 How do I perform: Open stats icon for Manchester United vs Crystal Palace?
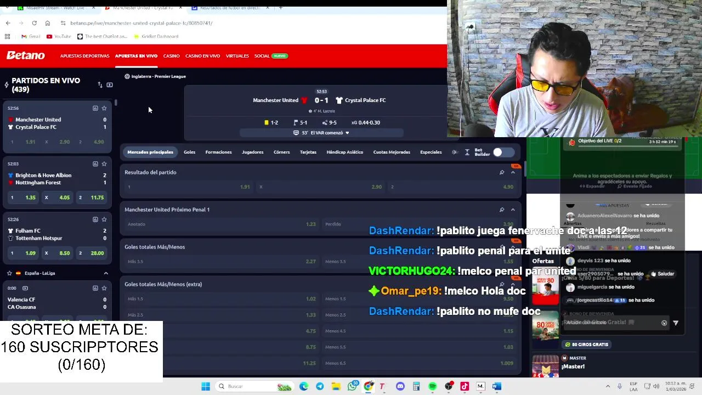click(x=95, y=108)
